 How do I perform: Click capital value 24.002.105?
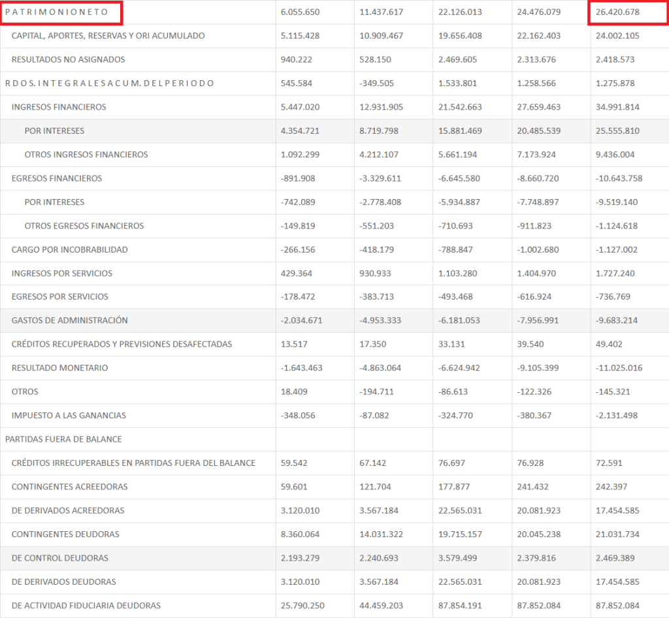click(617, 36)
